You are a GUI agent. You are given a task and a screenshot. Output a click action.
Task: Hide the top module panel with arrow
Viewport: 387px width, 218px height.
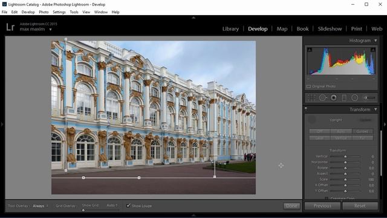point(193,18)
